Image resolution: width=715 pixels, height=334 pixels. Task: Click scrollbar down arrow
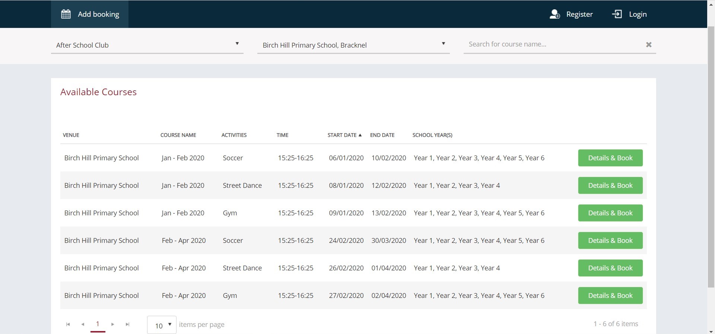(711, 331)
